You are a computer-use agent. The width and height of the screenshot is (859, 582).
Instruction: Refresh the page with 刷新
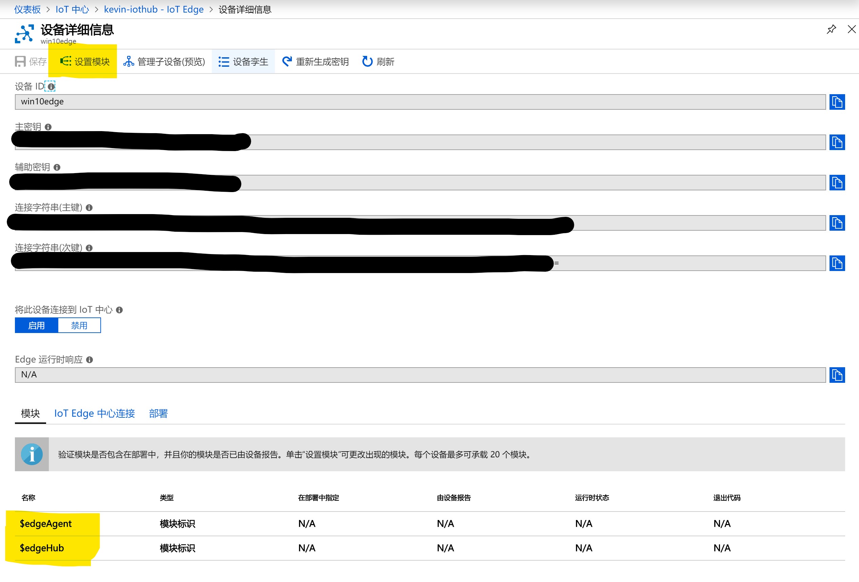pos(378,61)
